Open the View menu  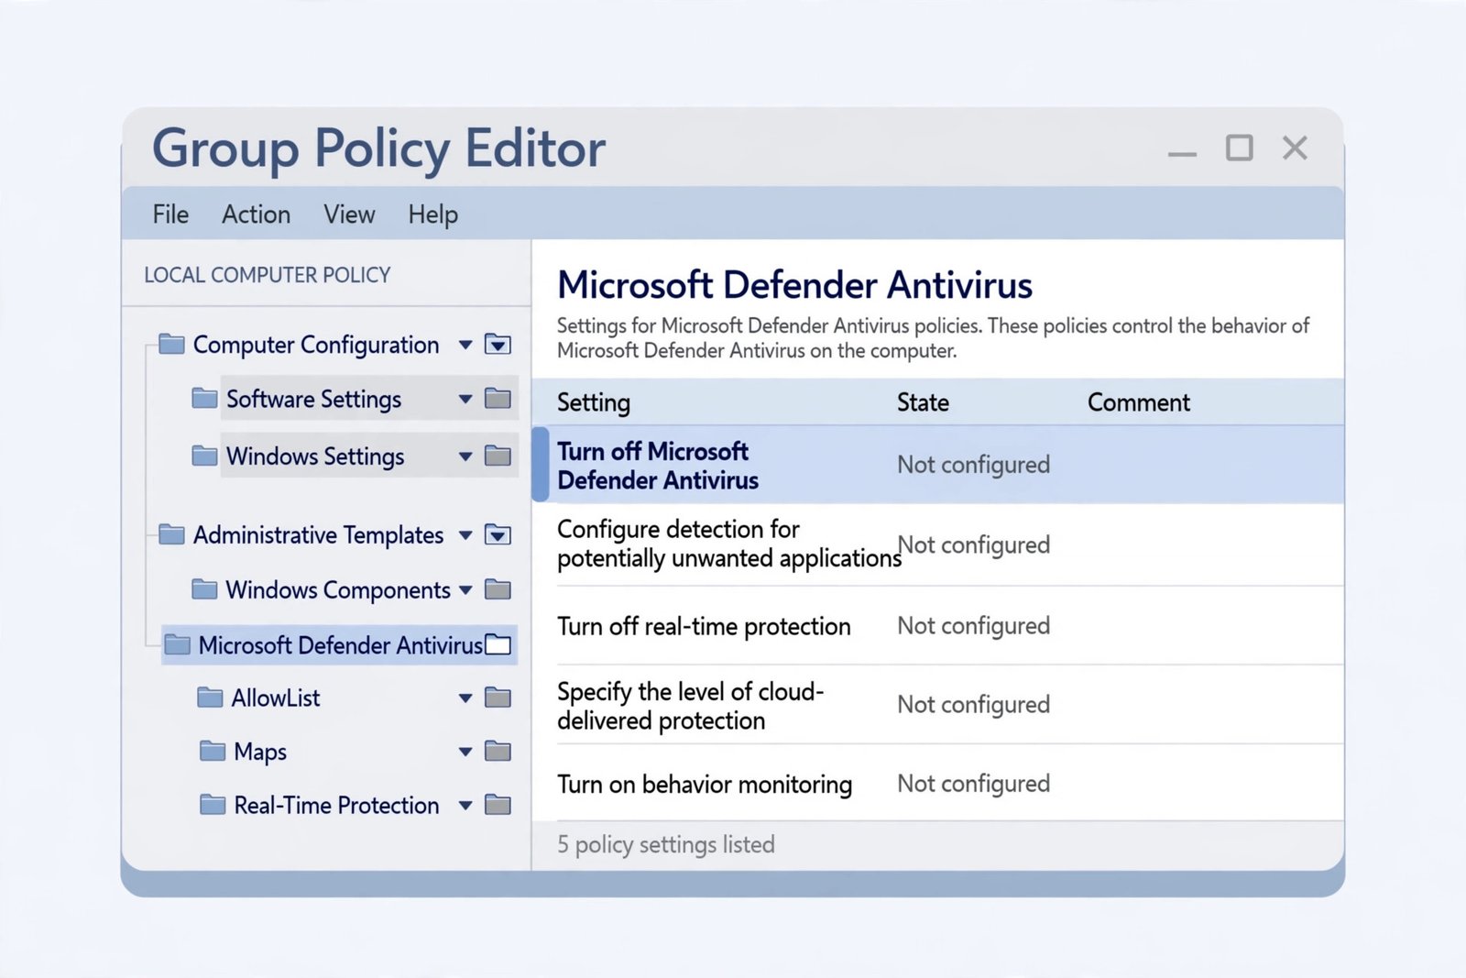click(x=349, y=214)
